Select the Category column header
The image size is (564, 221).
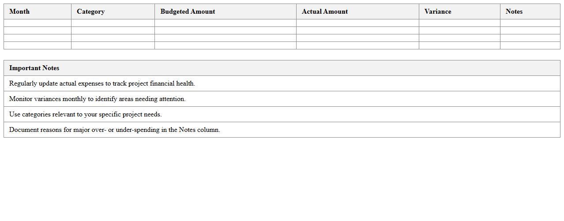[x=90, y=11]
